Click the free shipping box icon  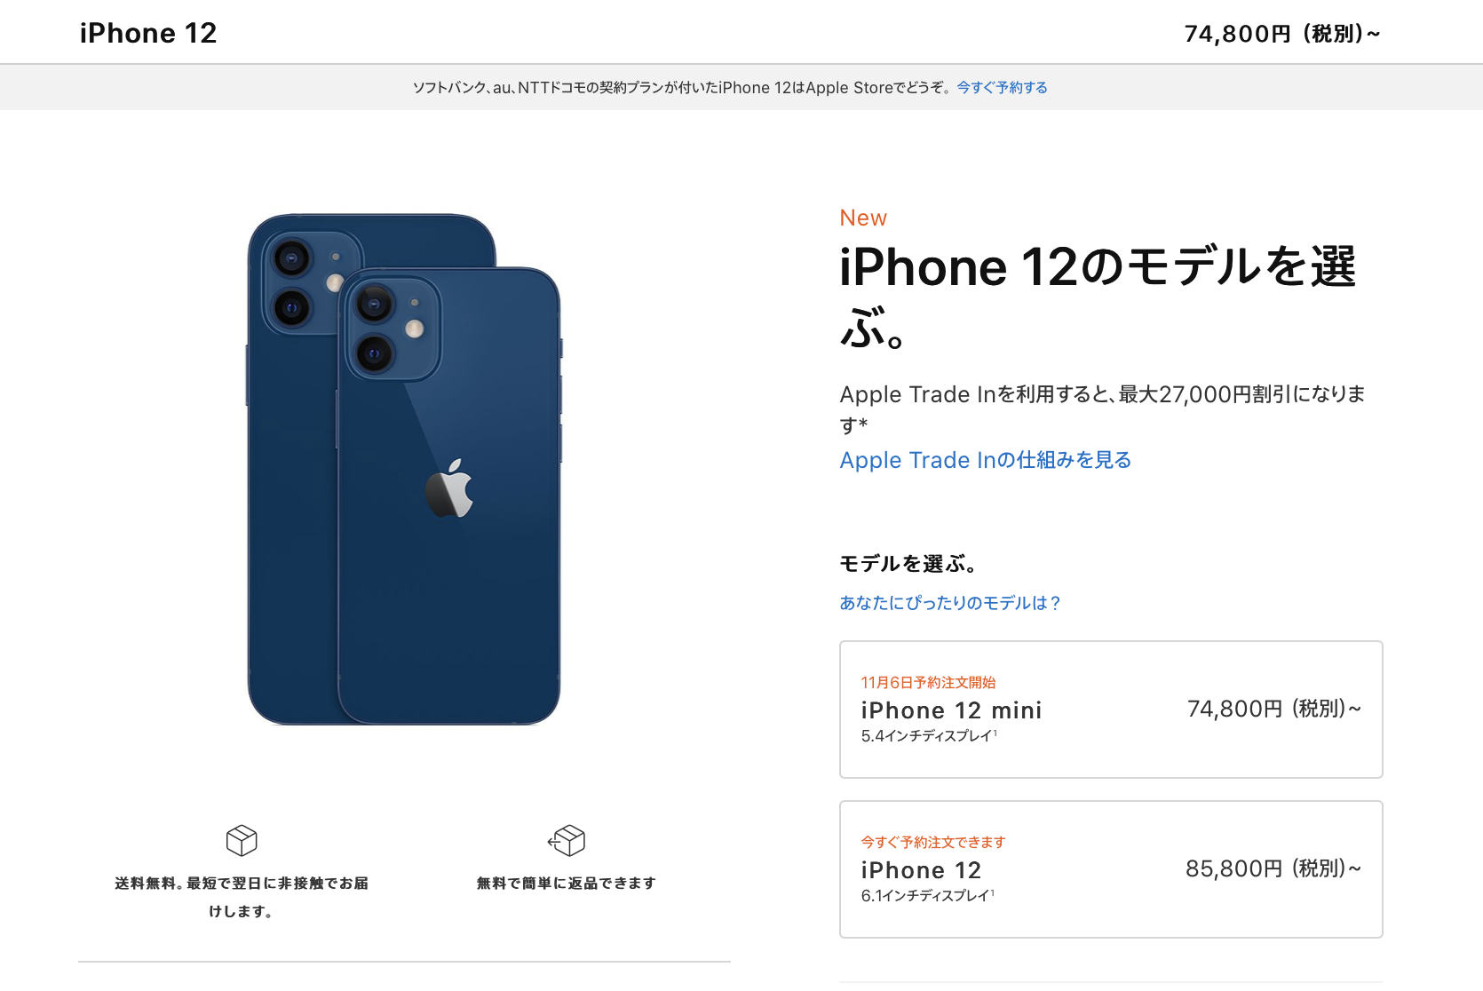(242, 840)
